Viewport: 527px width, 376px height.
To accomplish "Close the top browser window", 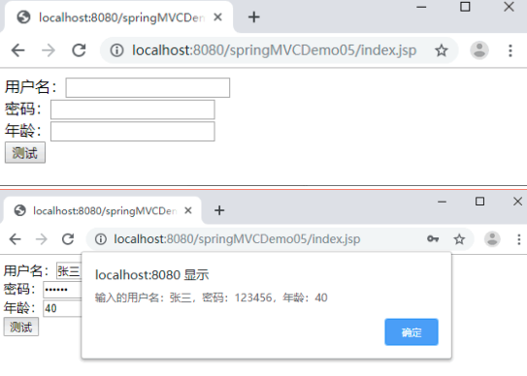I will 509,7.
